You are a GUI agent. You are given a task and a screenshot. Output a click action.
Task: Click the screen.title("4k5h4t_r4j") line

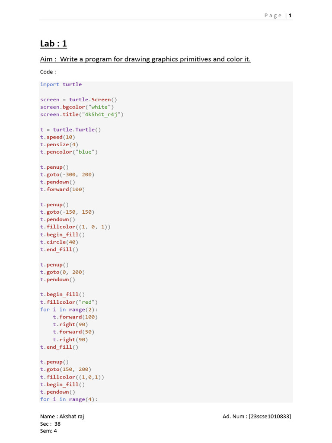click(82, 114)
